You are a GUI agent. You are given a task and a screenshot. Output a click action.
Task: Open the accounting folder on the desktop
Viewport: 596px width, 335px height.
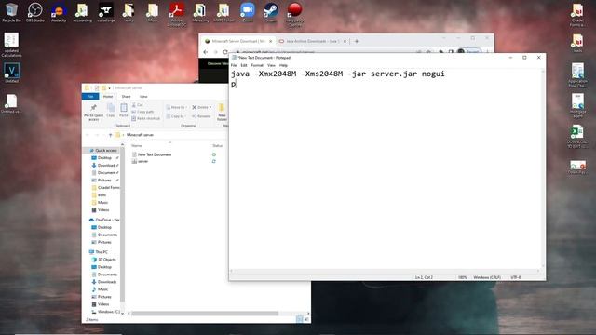coord(82,12)
